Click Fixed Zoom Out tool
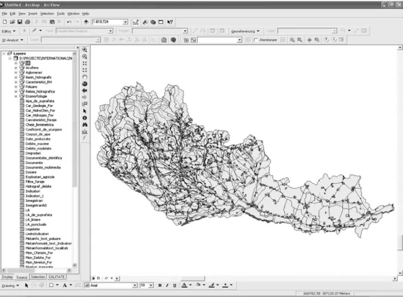The image size is (403, 297). tap(85, 70)
